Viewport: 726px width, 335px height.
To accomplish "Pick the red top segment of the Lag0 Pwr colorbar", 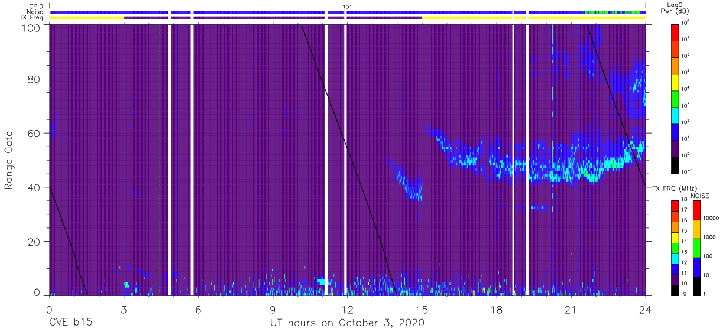I will [x=676, y=31].
